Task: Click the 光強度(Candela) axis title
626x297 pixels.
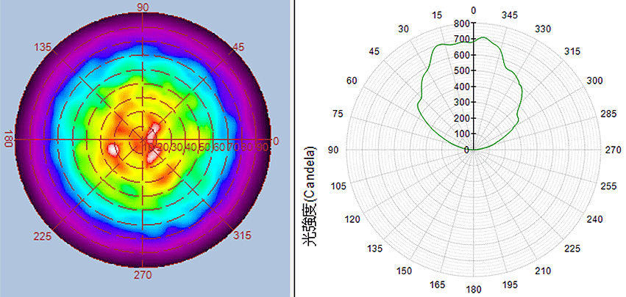Action: click(x=312, y=197)
